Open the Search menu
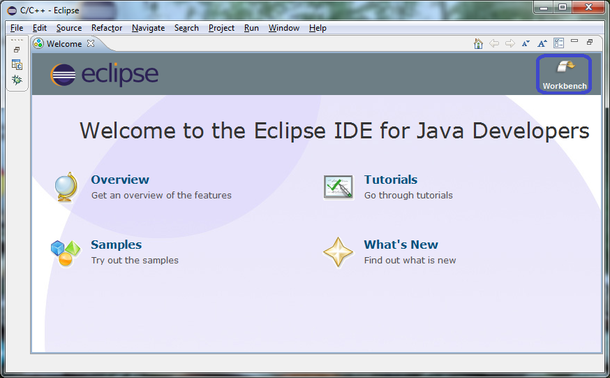This screenshot has height=378, width=610. click(x=186, y=28)
